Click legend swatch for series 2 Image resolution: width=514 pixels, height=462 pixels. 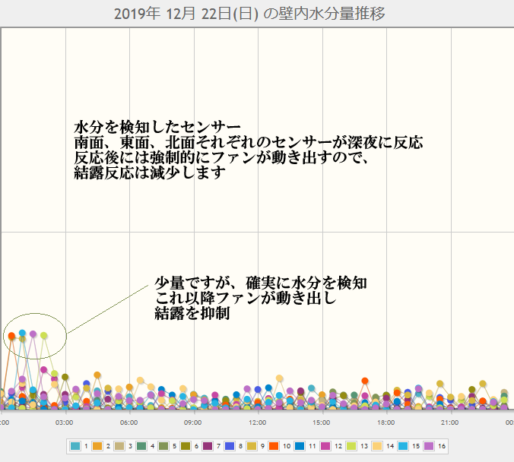click(97, 446)
